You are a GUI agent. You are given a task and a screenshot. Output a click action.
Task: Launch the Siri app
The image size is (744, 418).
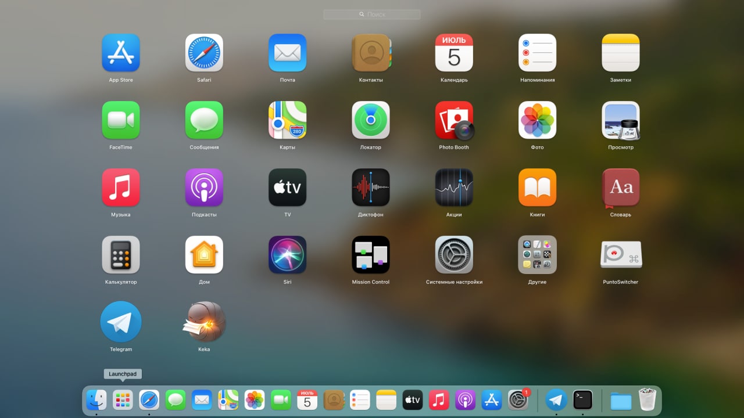click(x=287, y=254)
